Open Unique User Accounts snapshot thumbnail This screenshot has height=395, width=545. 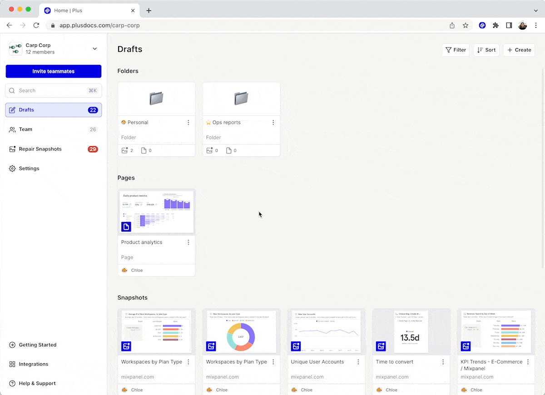coord(326,331)
